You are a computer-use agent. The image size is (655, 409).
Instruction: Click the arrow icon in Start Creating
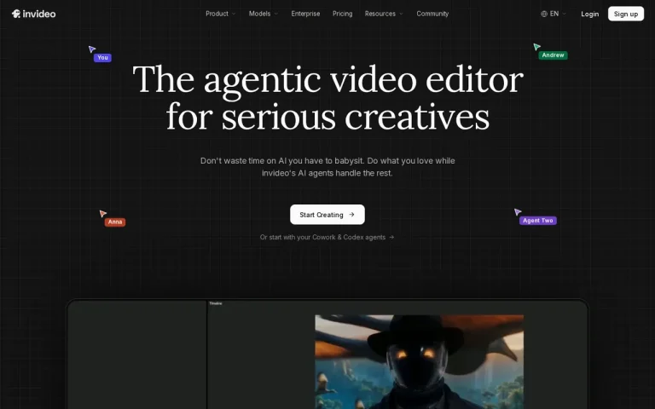click(351, 215)
